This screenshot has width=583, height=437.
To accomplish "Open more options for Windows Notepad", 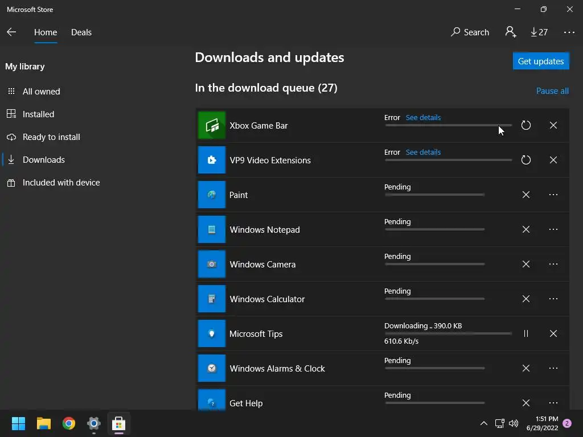I will [553, 229].
